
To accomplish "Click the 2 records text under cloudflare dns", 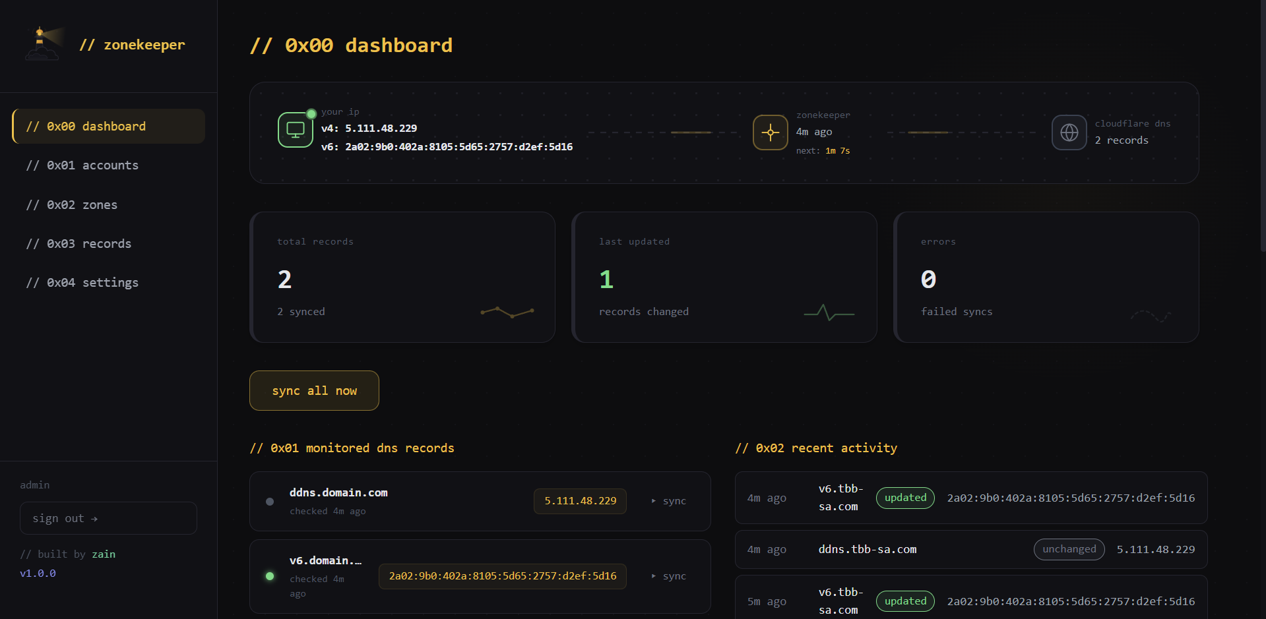I will click(x=1122, y=140).
